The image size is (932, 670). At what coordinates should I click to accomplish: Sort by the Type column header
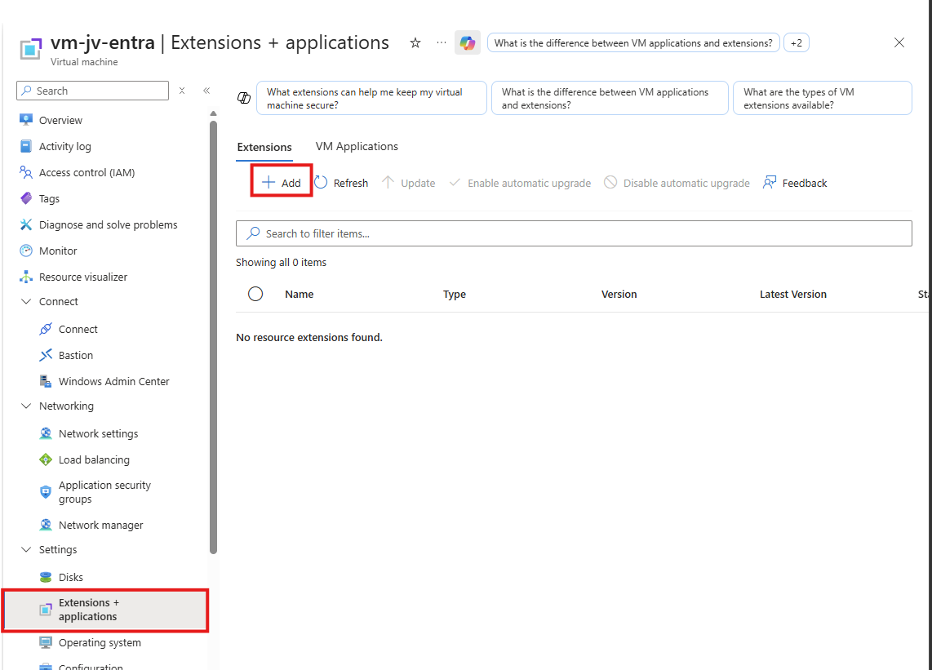454,295
